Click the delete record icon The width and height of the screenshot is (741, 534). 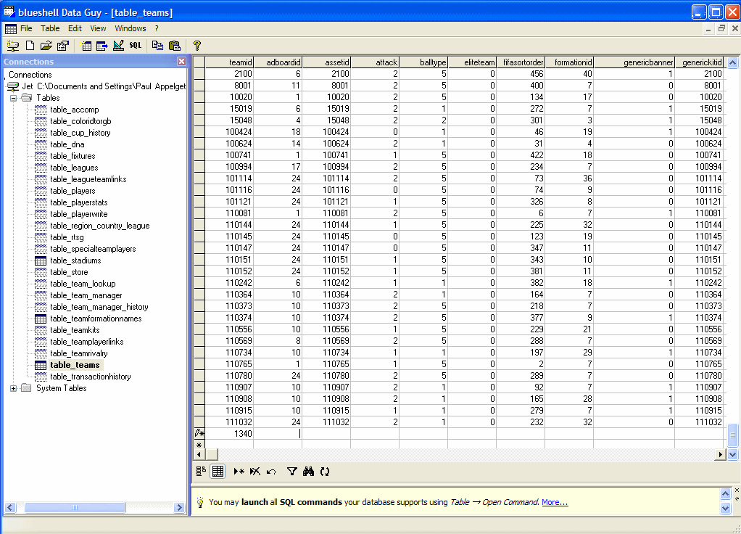pos(254,472)
